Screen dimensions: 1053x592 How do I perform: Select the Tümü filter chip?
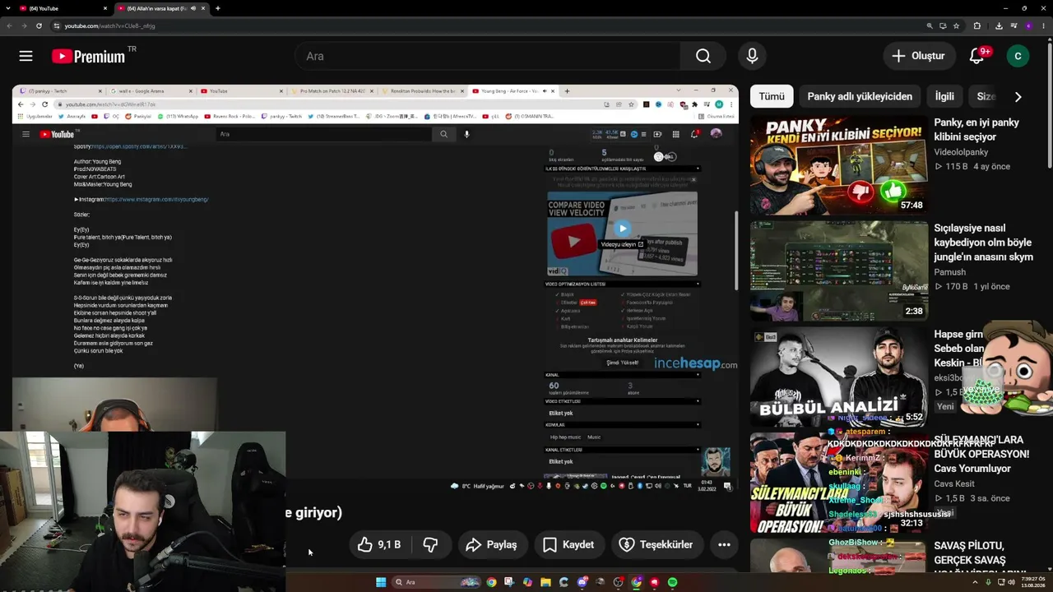click(x=772, y=96)
